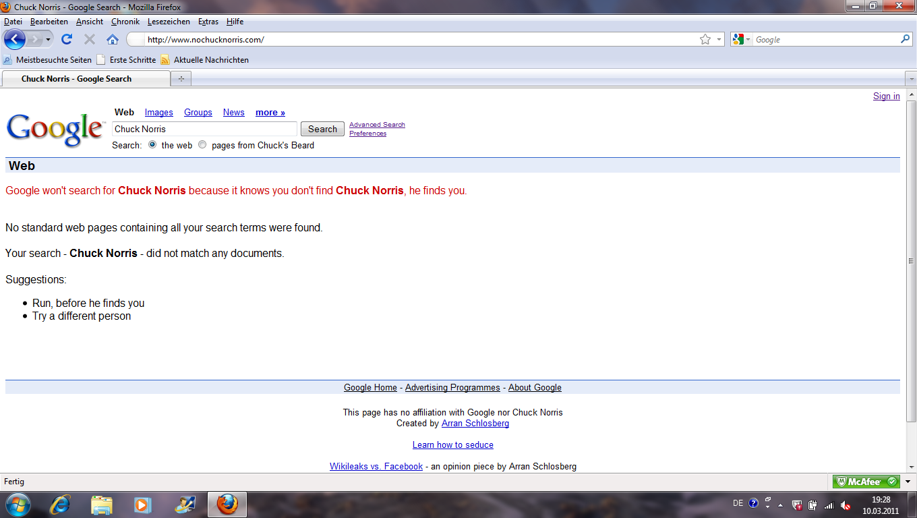
Task: Click the search magnifier in Google search box
Action: (x=905, y=39)
